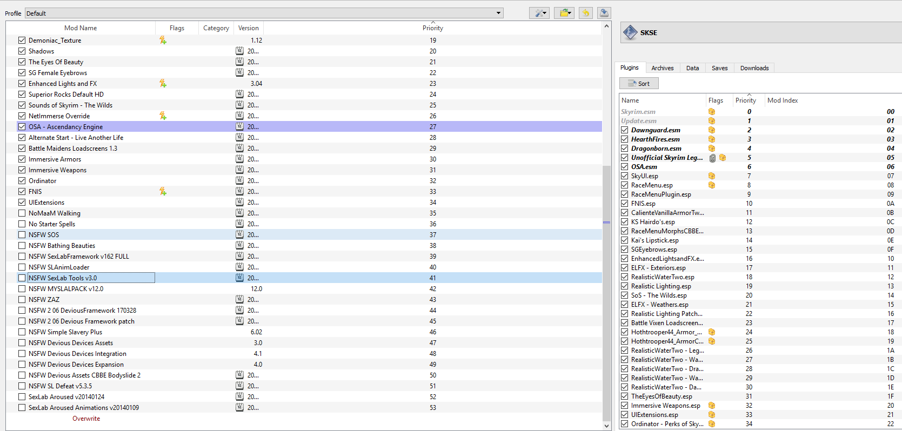Image resolution: width=902 pixels, height=431 pixels.
Task: Click the package flag icon for RaceMenu.esp
Action: [712, 185]
